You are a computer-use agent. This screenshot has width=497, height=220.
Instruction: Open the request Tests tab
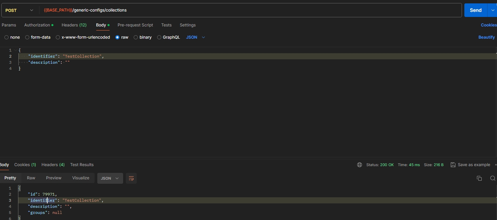tap(166, 25)
